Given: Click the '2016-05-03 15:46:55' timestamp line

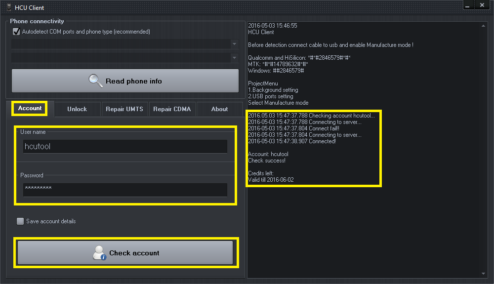Looking at the screenshot, I should [273, 26].
